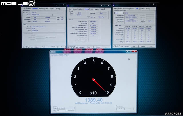The image size is (183, 116).
Task: Switch to the Graphics tab in the Memory CPU-Z window
Action: 97,9
